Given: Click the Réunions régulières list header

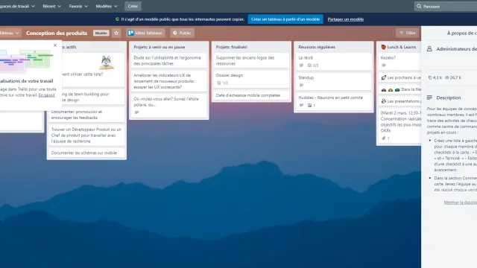Looking at the screenshot, I should coord(317,47).
